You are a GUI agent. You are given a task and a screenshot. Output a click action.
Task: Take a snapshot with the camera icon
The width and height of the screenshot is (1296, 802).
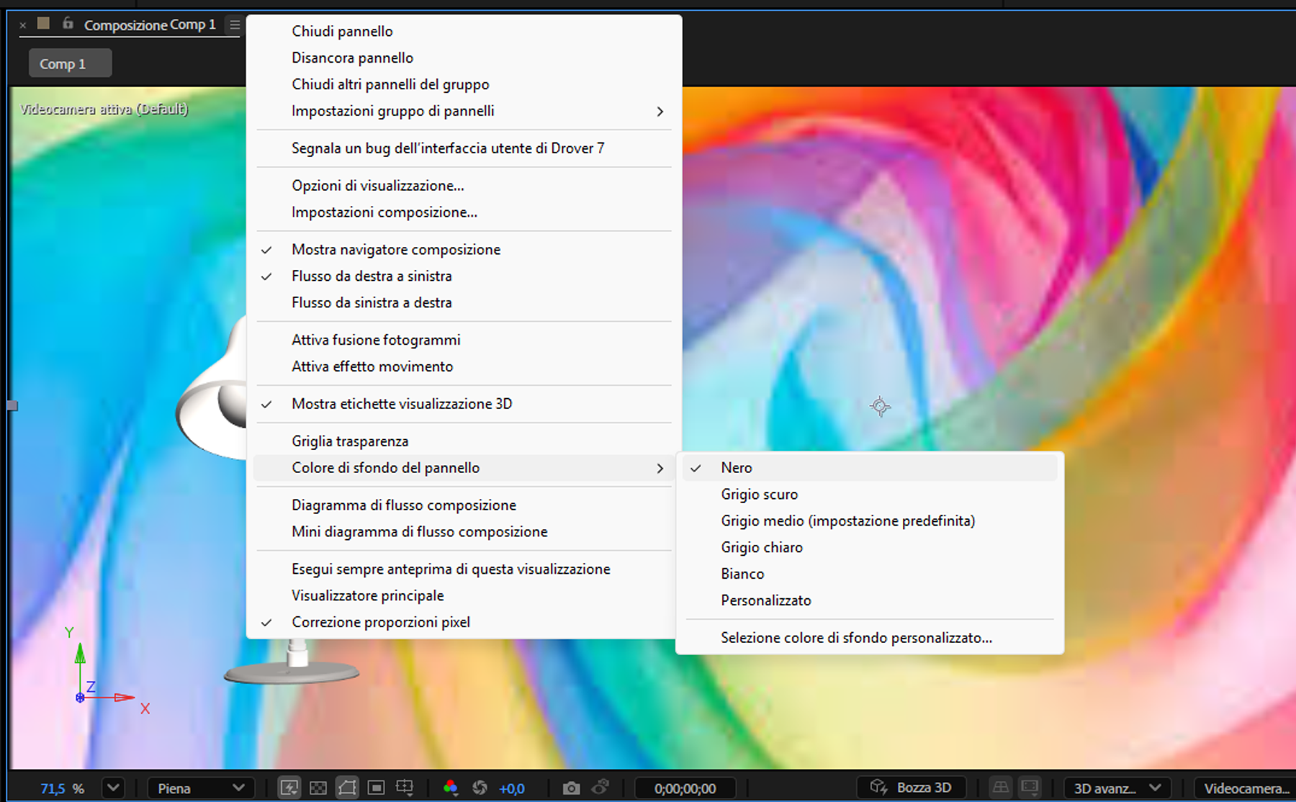click(x=571, y=787)
